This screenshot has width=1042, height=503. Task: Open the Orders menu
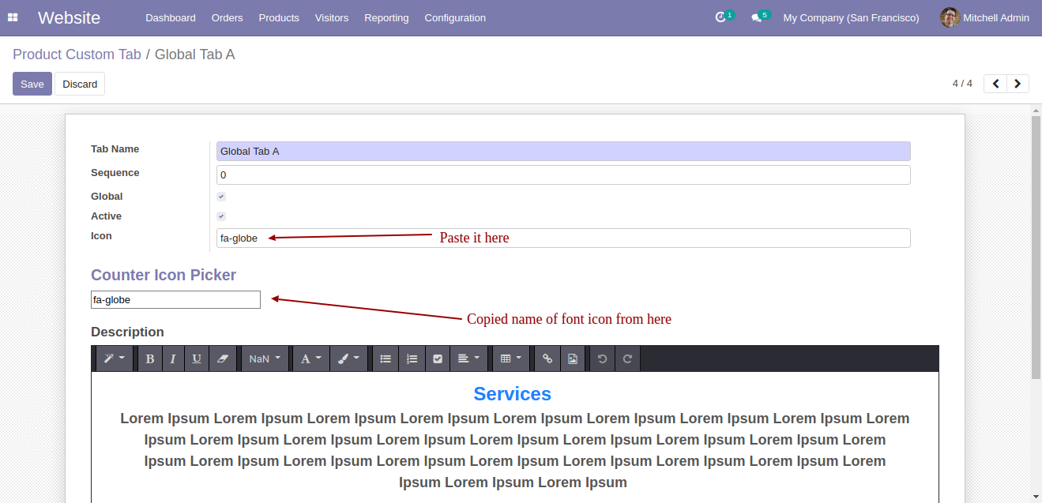[x=228, y=17]
